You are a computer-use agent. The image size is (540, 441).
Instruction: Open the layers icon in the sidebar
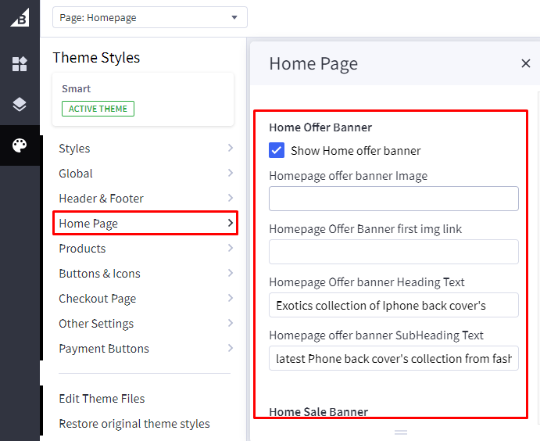[x=20, y=105]
